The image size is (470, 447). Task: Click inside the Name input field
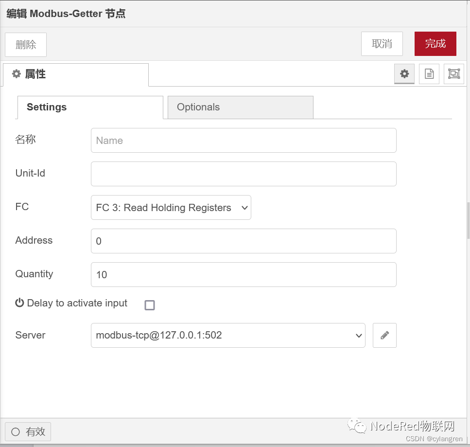coord(243,140)
